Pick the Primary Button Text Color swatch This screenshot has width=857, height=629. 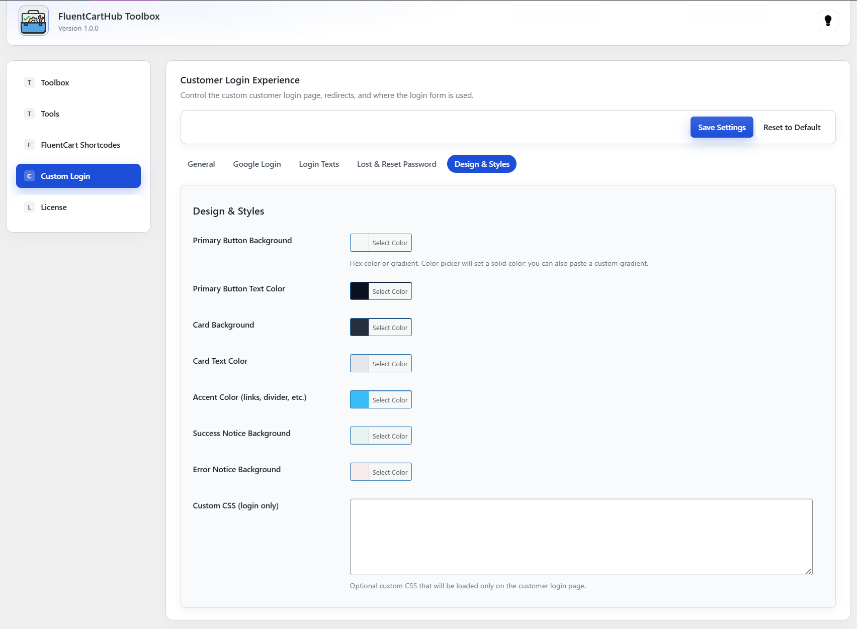pyautogui.click(x=360, y=291)
